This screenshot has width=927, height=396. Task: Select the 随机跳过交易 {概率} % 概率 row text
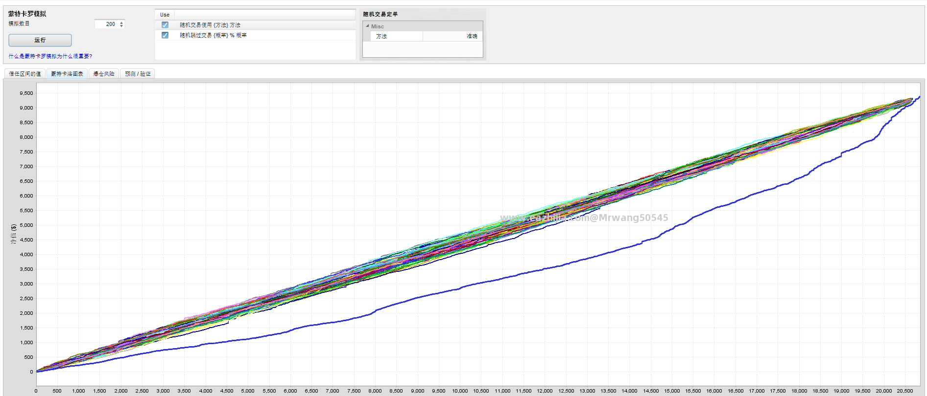coord(213,35)
